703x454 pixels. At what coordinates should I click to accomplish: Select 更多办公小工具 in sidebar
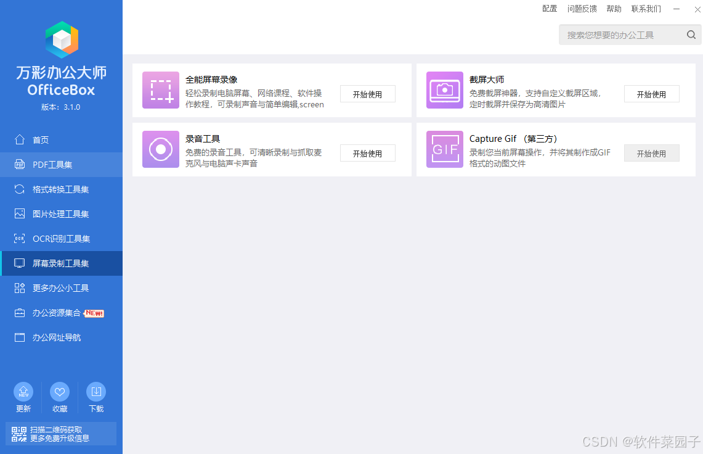pos(61,288)
